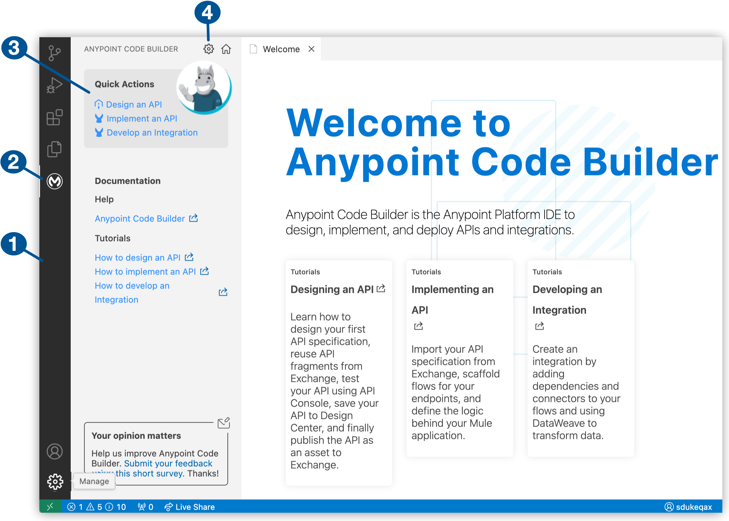The height and width of the screenshot is (521, 729).
Task: Click 'Implement an API' quick action link
Action: (x=142, y=118)
